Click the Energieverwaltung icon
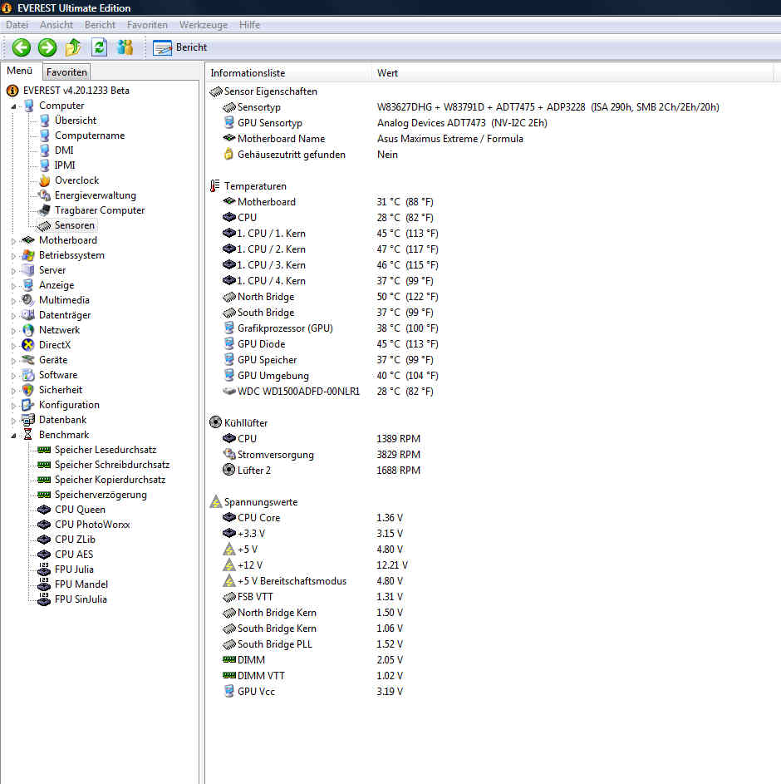Image resolution: width=781 pixels, height=784 pixels. click(x=45, y=195)
